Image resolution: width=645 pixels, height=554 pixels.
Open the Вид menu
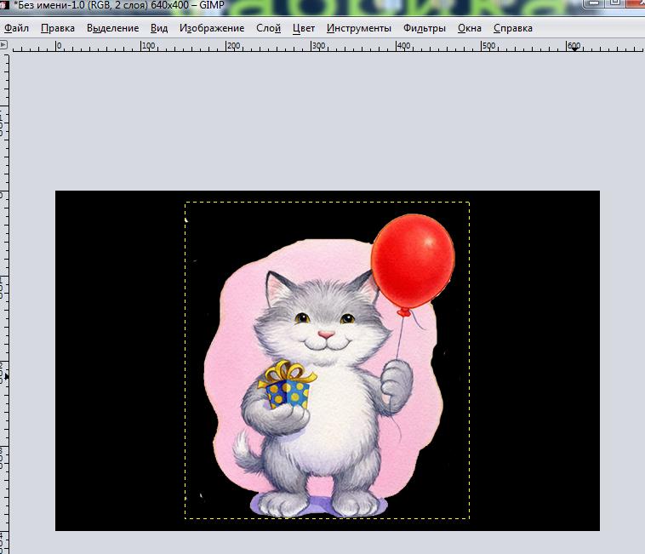(159, 28)
